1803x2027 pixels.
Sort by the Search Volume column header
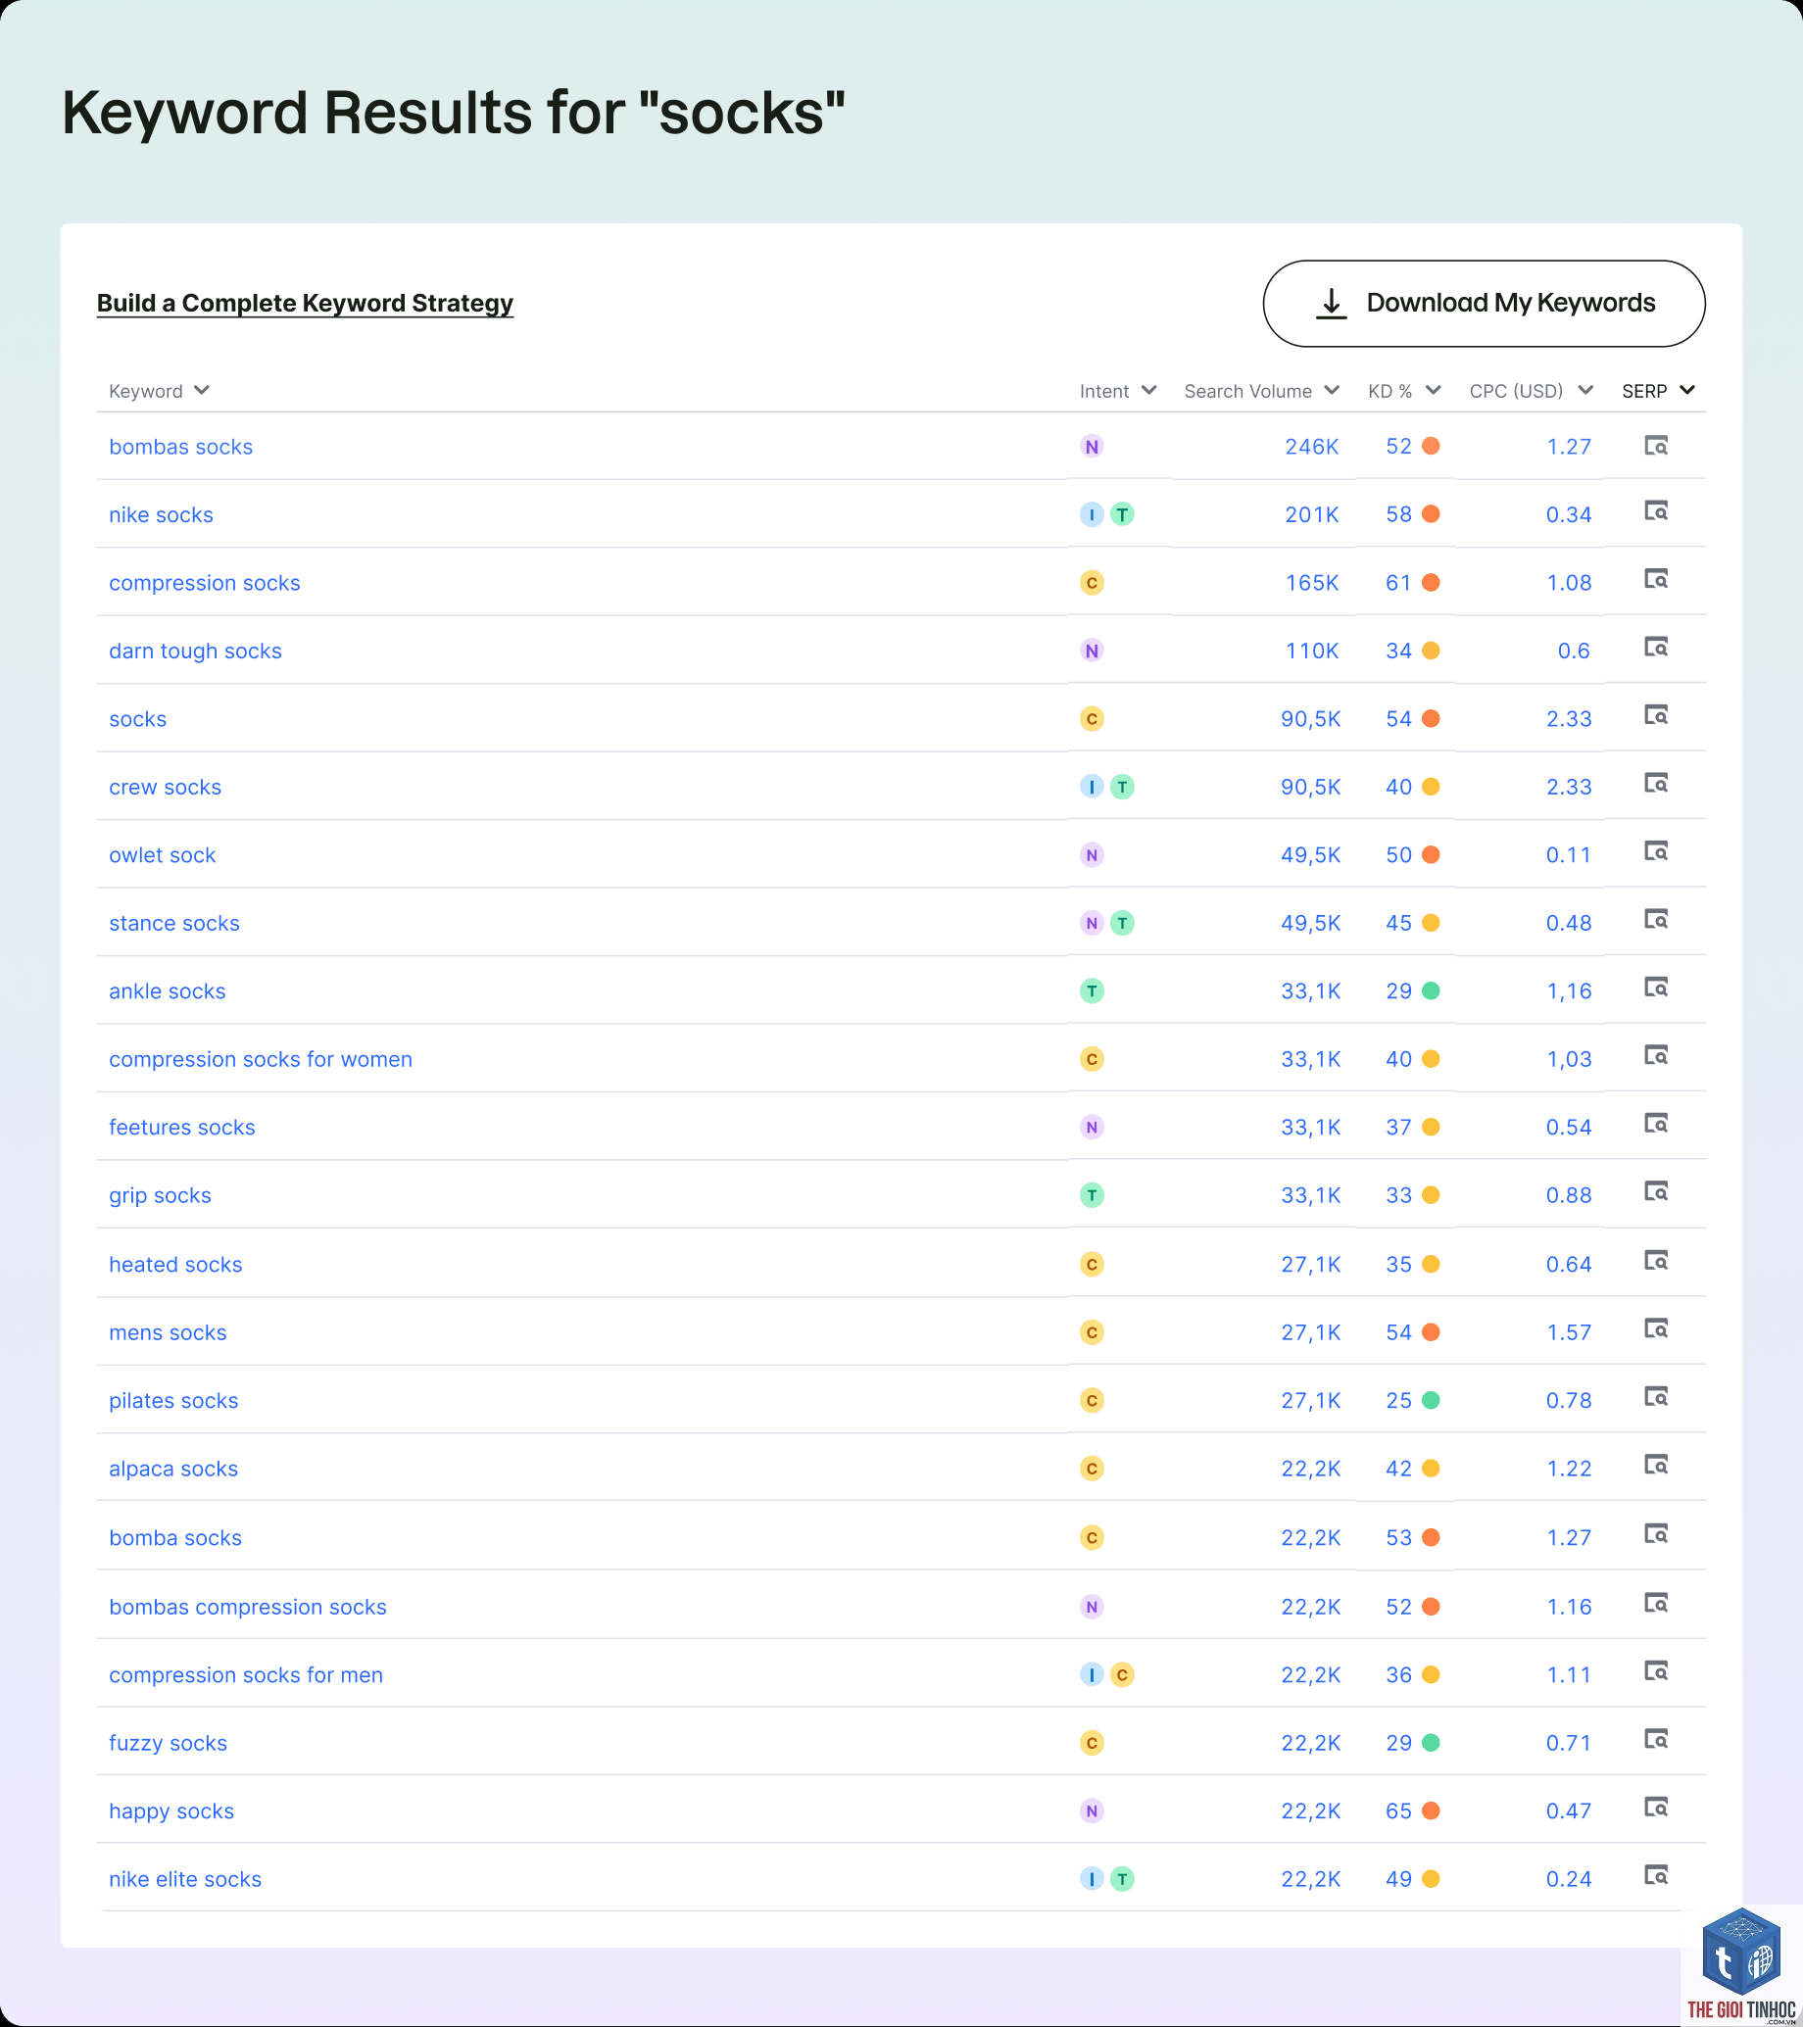click(1261, 391)
